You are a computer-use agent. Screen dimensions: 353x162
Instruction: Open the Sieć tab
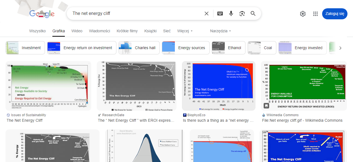(167, 31)
